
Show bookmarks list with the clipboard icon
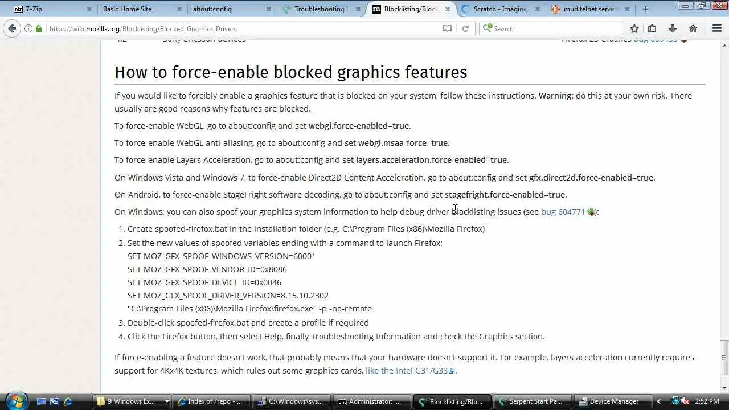(x=652, y=28)
